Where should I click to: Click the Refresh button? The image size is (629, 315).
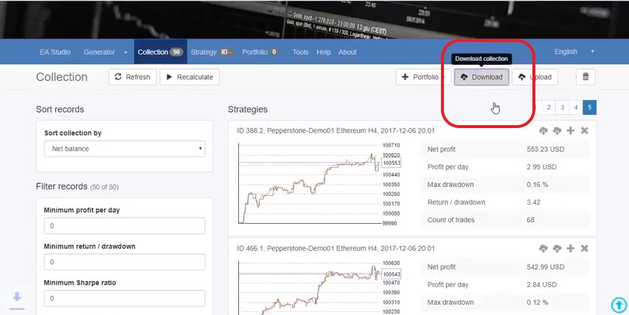[133, 77]
